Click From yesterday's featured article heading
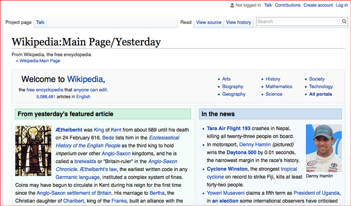Screen dimensions: 351x206 66,114
